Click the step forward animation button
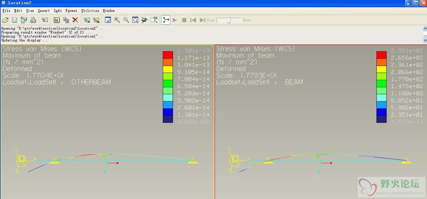 point(203,20)
